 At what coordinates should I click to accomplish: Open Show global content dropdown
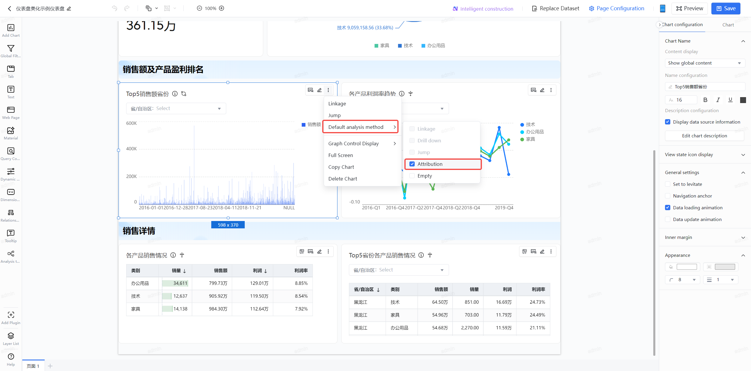pyautogui.click(x=705, y=63)
